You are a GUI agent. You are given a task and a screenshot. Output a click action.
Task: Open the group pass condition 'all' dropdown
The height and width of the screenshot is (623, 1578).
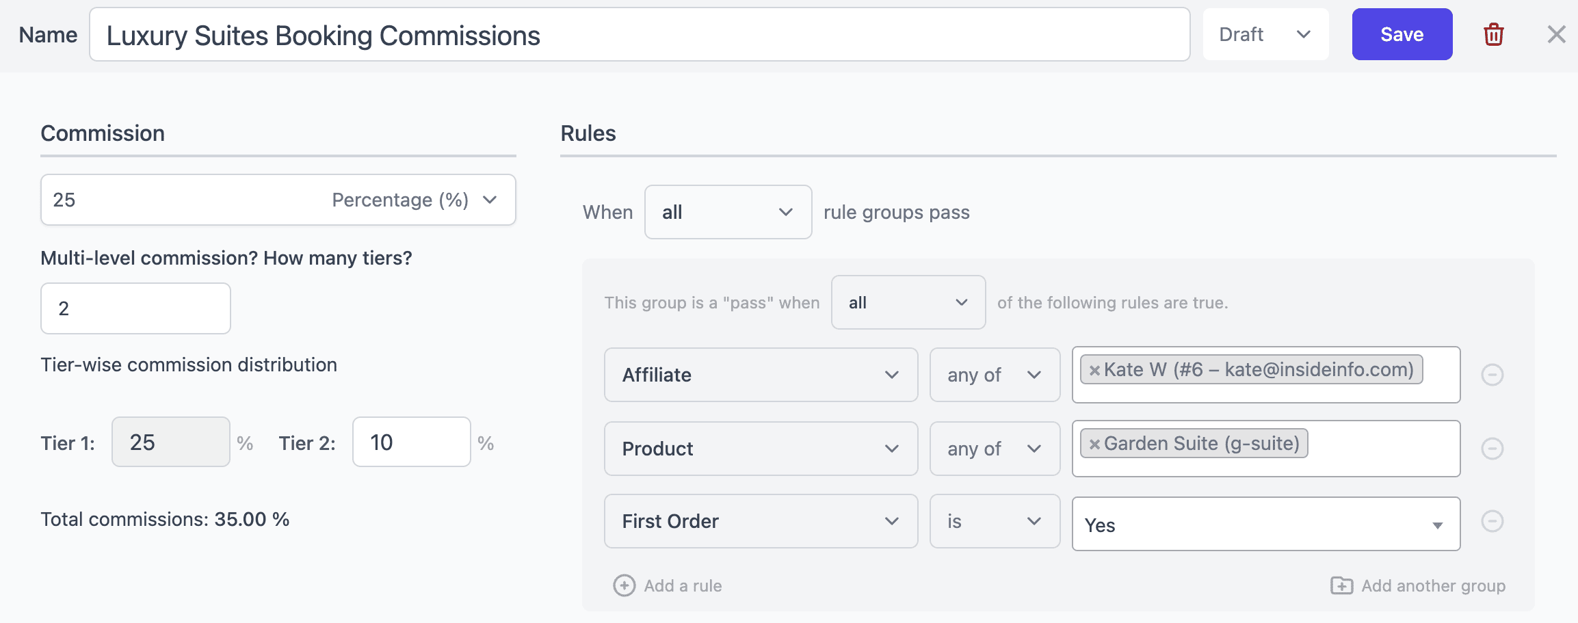[908, 302]
